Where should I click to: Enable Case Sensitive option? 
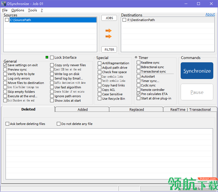99,94
